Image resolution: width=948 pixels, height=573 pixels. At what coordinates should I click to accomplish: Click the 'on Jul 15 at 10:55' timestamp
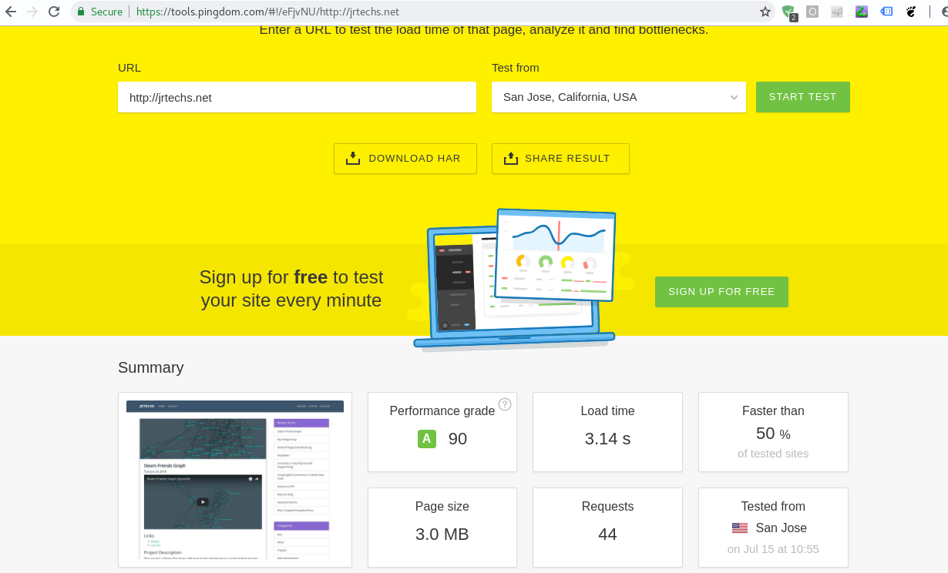(773, 549)
